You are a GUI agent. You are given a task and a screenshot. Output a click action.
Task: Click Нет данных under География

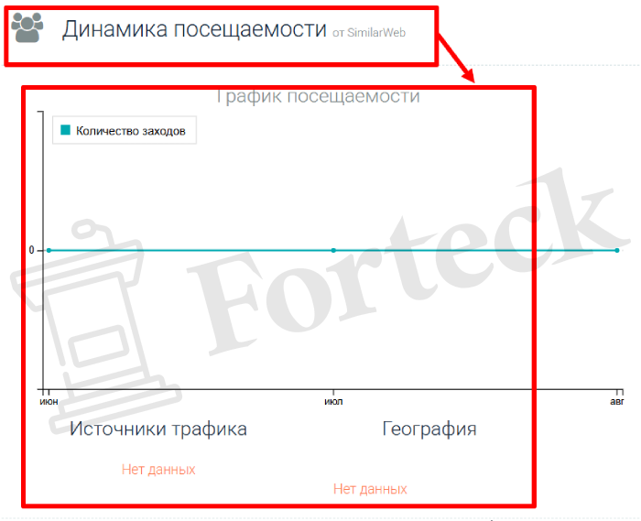click(x=370, y=490)
